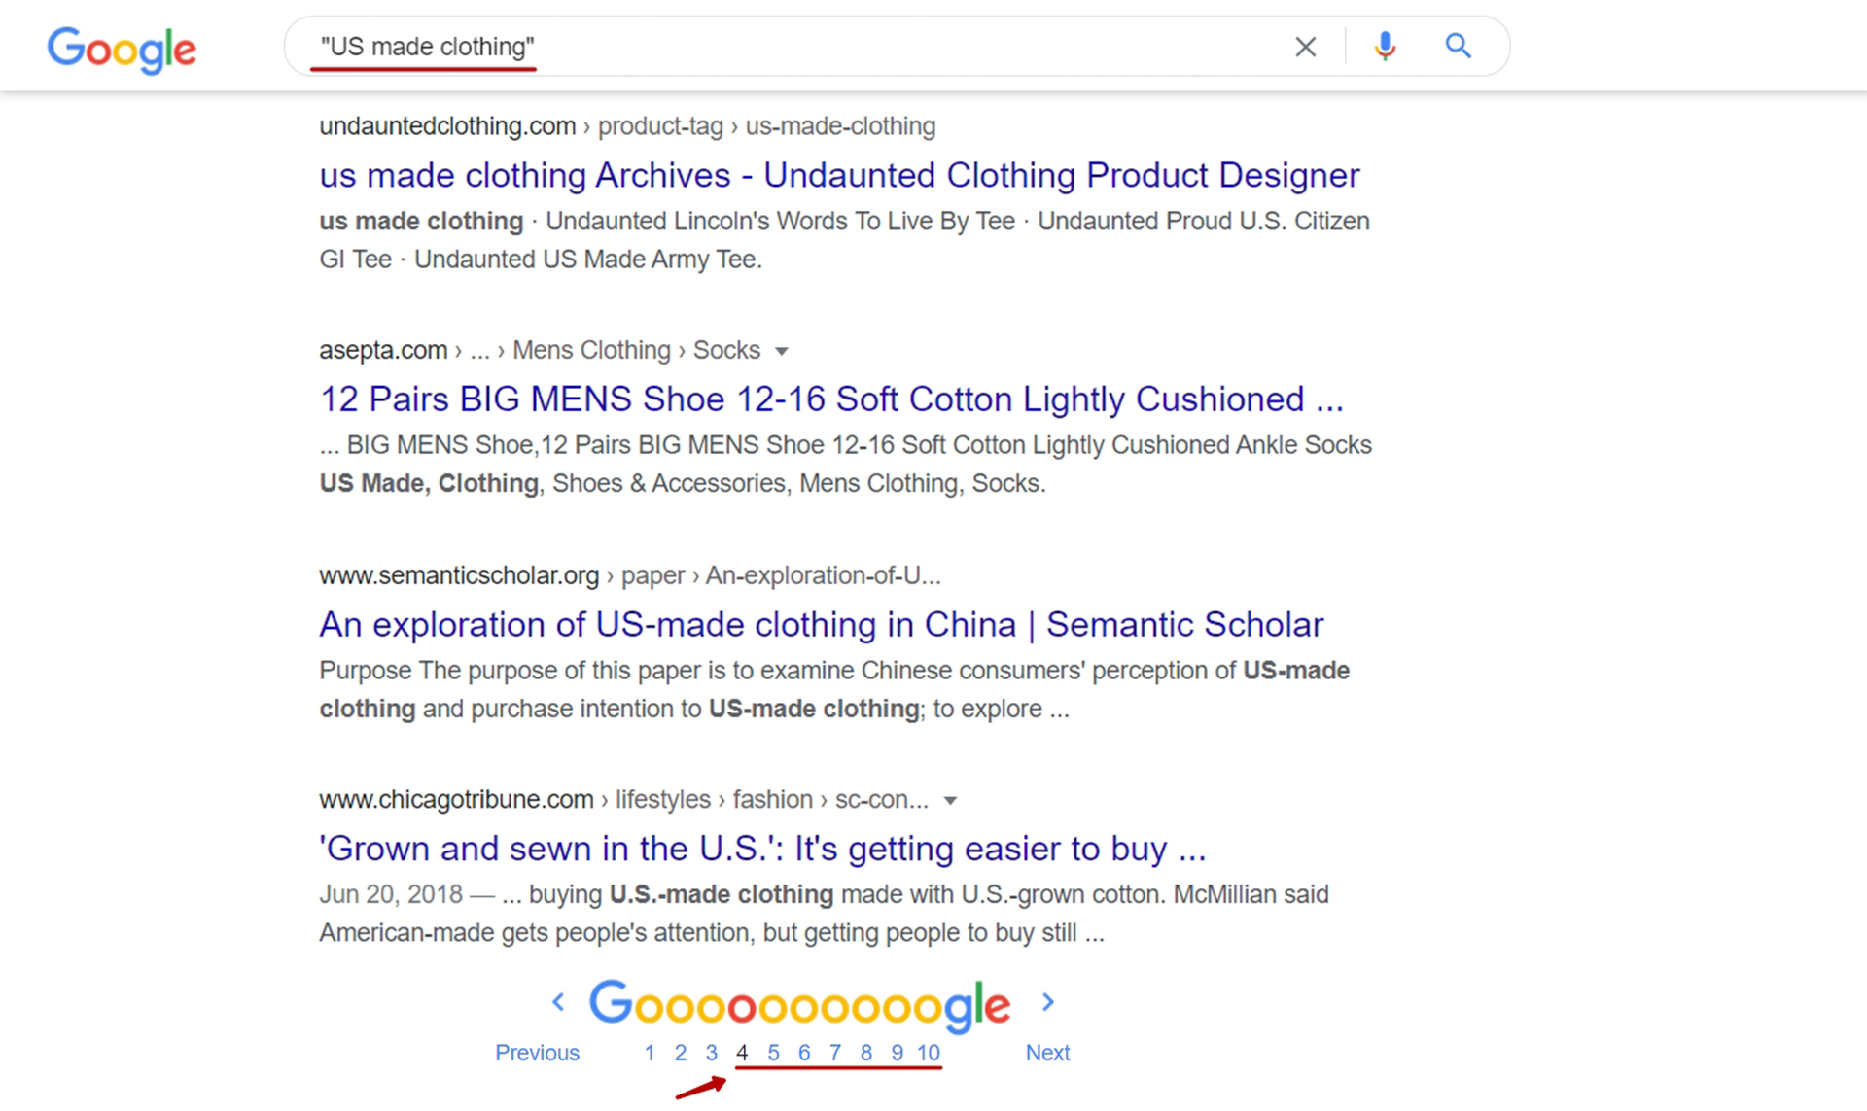Clear the search query with the X icon
The image size is (1867, 1111).
coord(1305,46)
